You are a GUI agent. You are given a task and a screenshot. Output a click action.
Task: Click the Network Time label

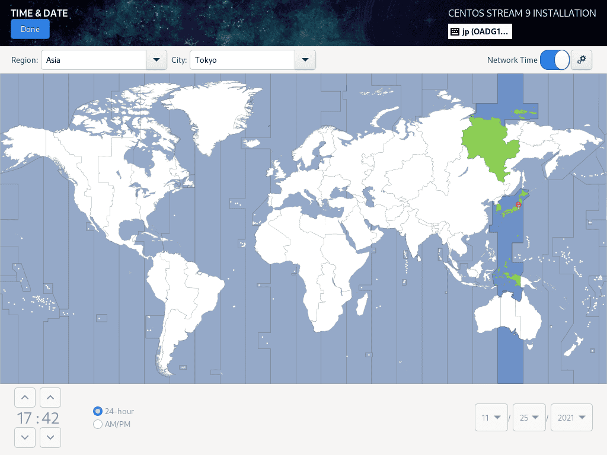click(x=512, y=60)
